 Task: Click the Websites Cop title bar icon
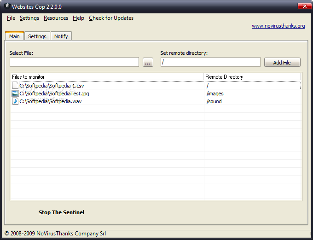coord(7,6)
